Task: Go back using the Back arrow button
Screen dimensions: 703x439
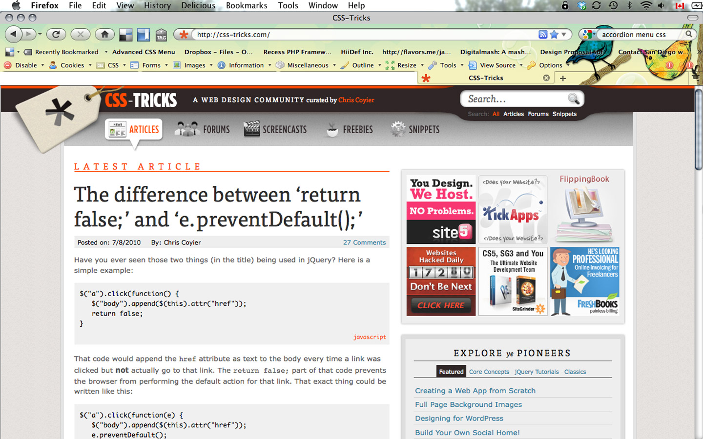Action: (x=13, y=35)
